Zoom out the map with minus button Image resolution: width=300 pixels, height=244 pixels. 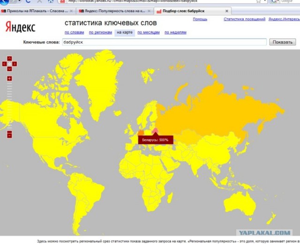pos(9,134)
